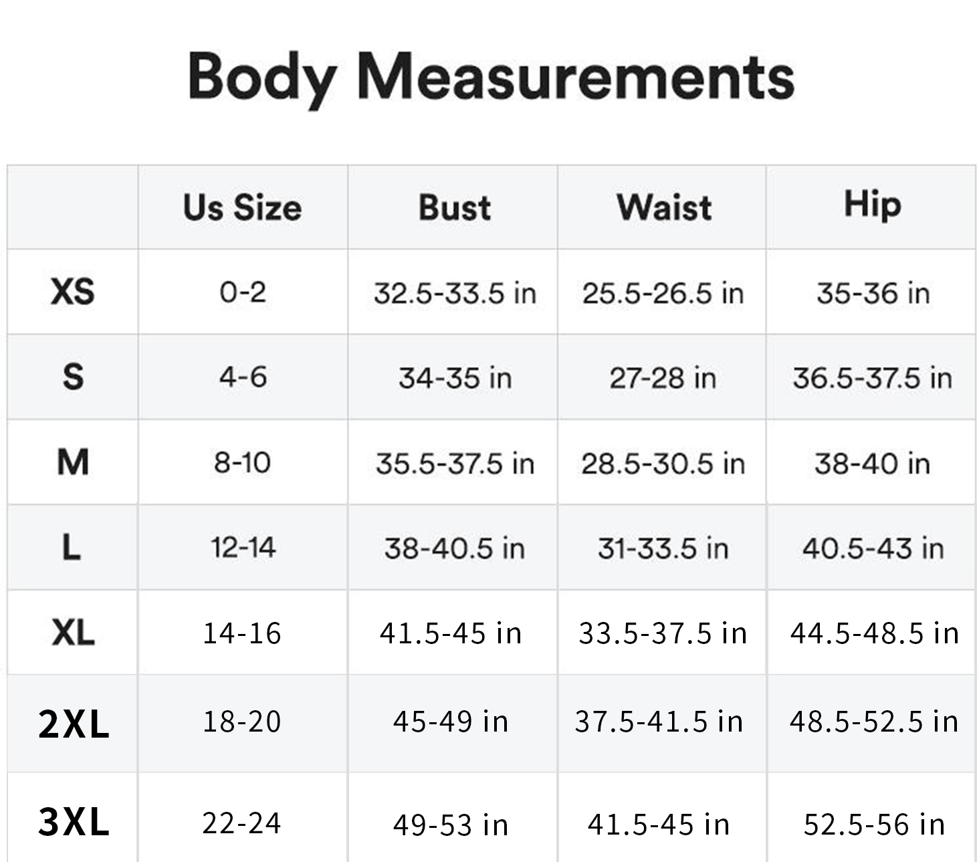This screenshot has width=979, height=862.
Task: Select the 45-49 in bust cell
Action: pyautogui.click(x=451, y=722)
